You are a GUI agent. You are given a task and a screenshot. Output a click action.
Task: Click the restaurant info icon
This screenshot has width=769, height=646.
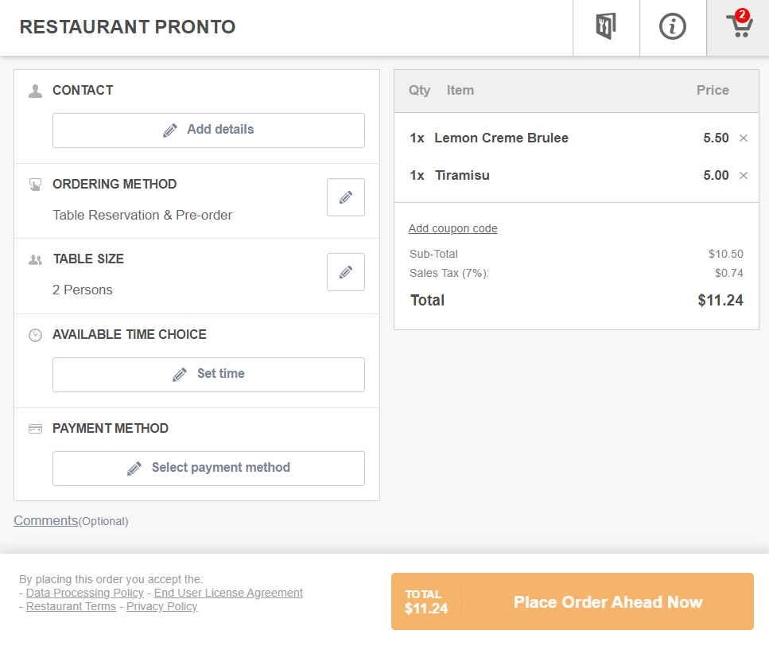coord(673,27)
